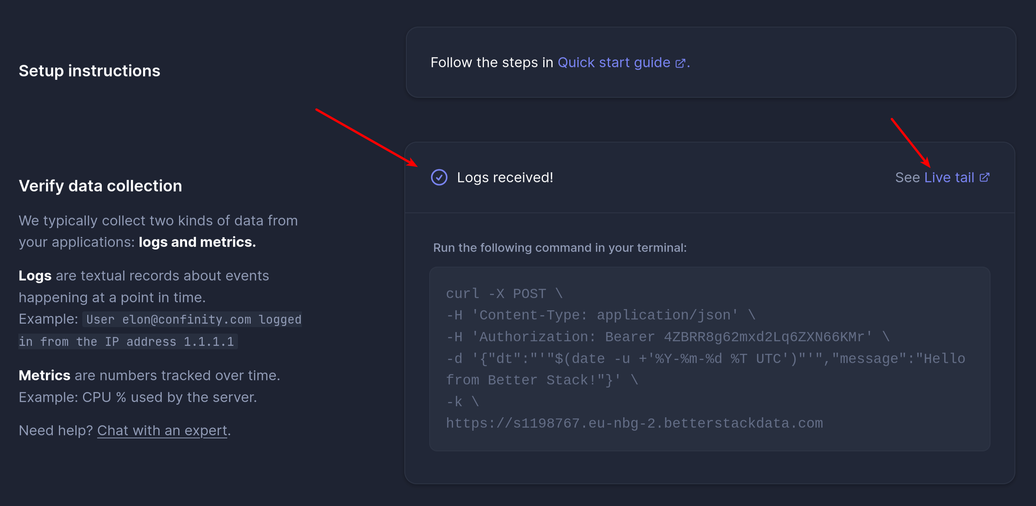
Task: Click the Setup instructions heading
Action: tap(89, 71)
